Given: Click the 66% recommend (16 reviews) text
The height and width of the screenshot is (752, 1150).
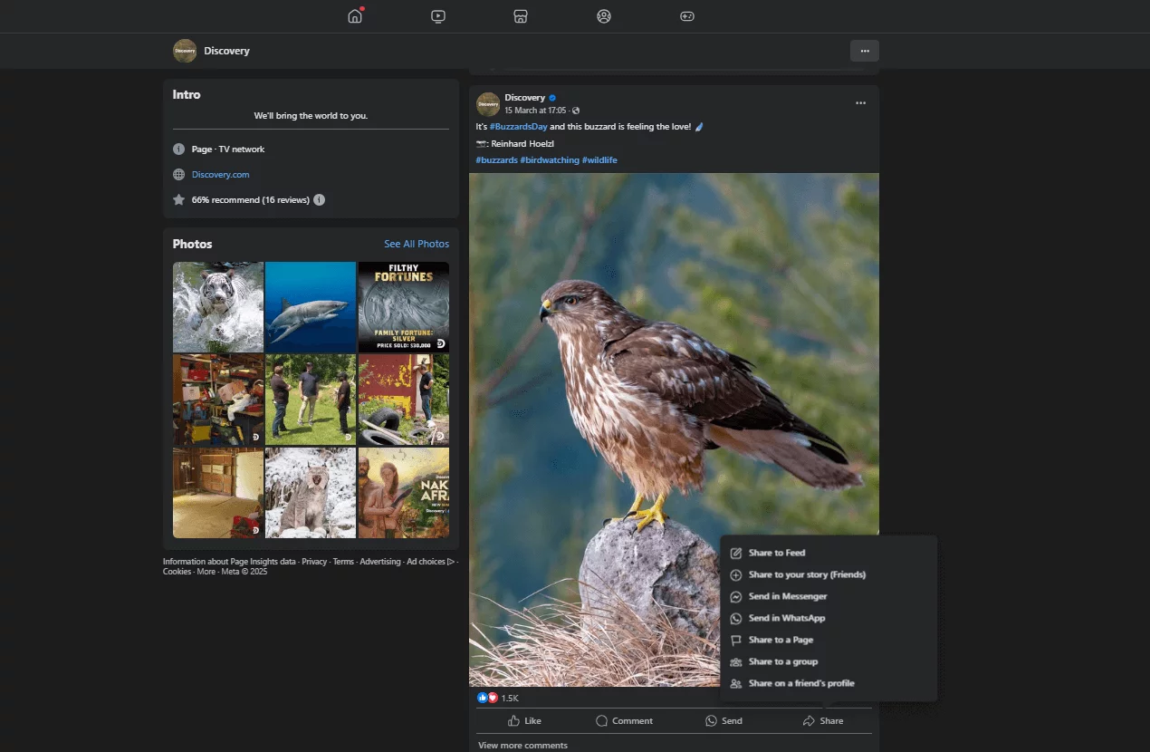Looking at the screenshot, I should point(250,199).
